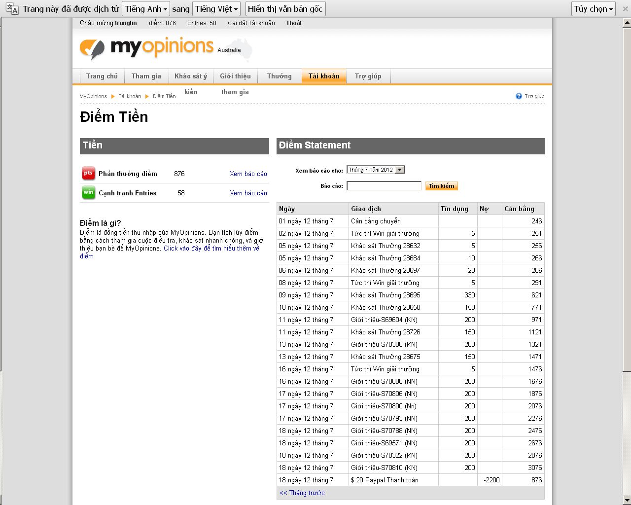Click Xem báo cáo for Cạnh tranh Entries
The height and width of the screenshot is (505, 631).
coord(248,193)
